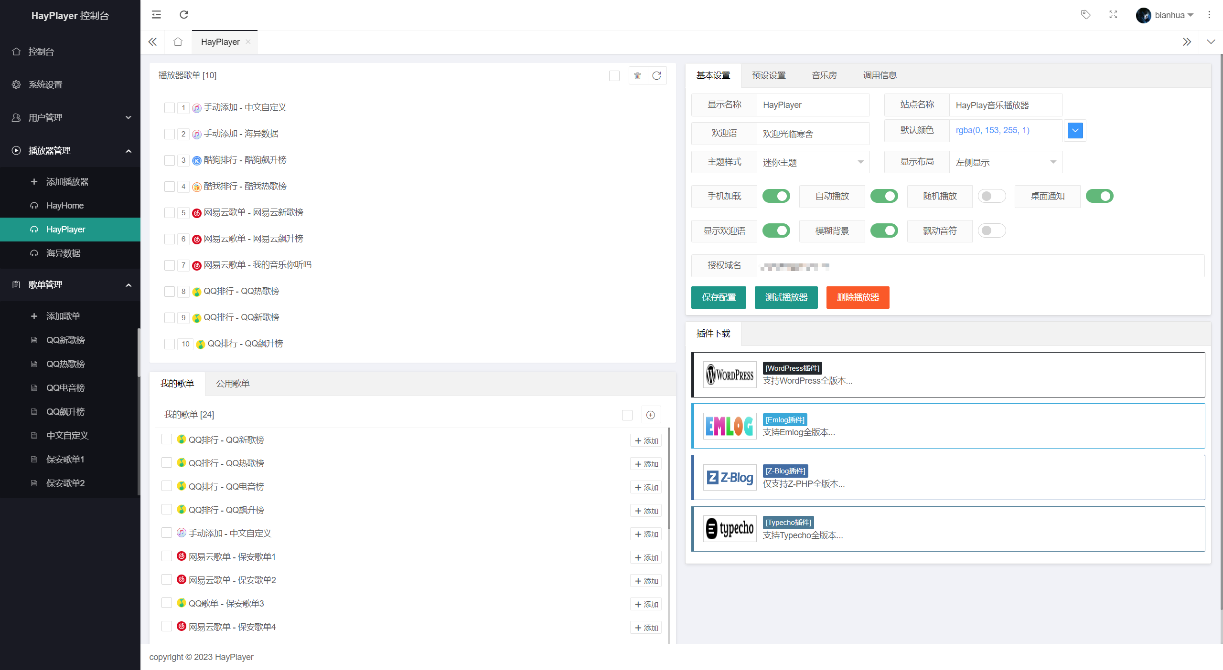
Task: Switch to the 公用歌单 tab
Action: coord(233,384)
